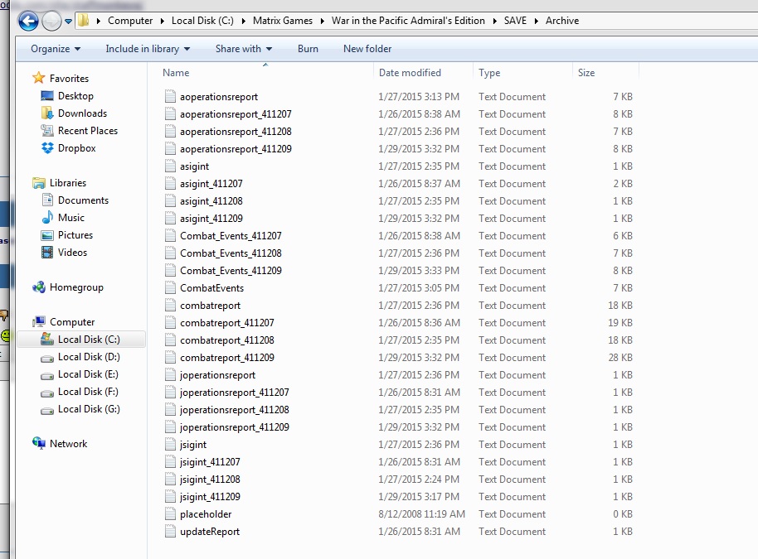Create a New folder

click(367, 49)
